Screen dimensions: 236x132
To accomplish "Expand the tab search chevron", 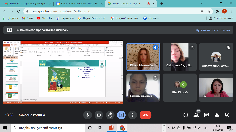I will [x=201, y=3].
